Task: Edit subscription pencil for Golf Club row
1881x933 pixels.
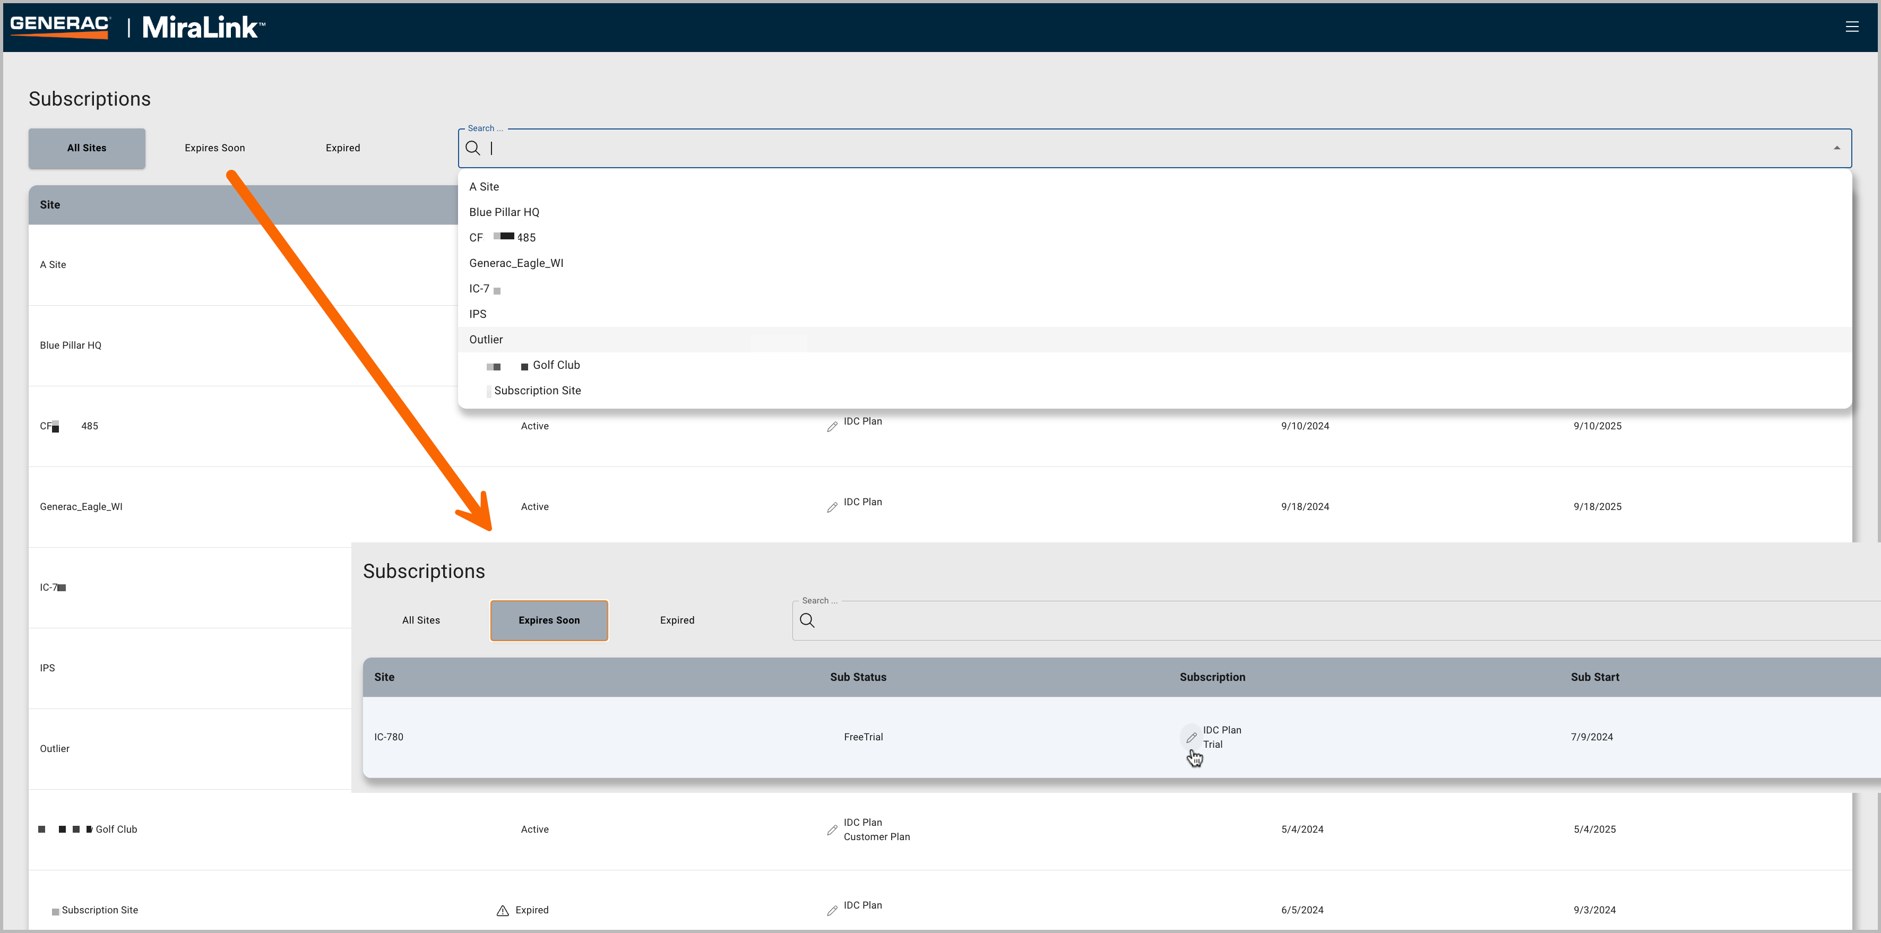Action: tap(832, 830)
